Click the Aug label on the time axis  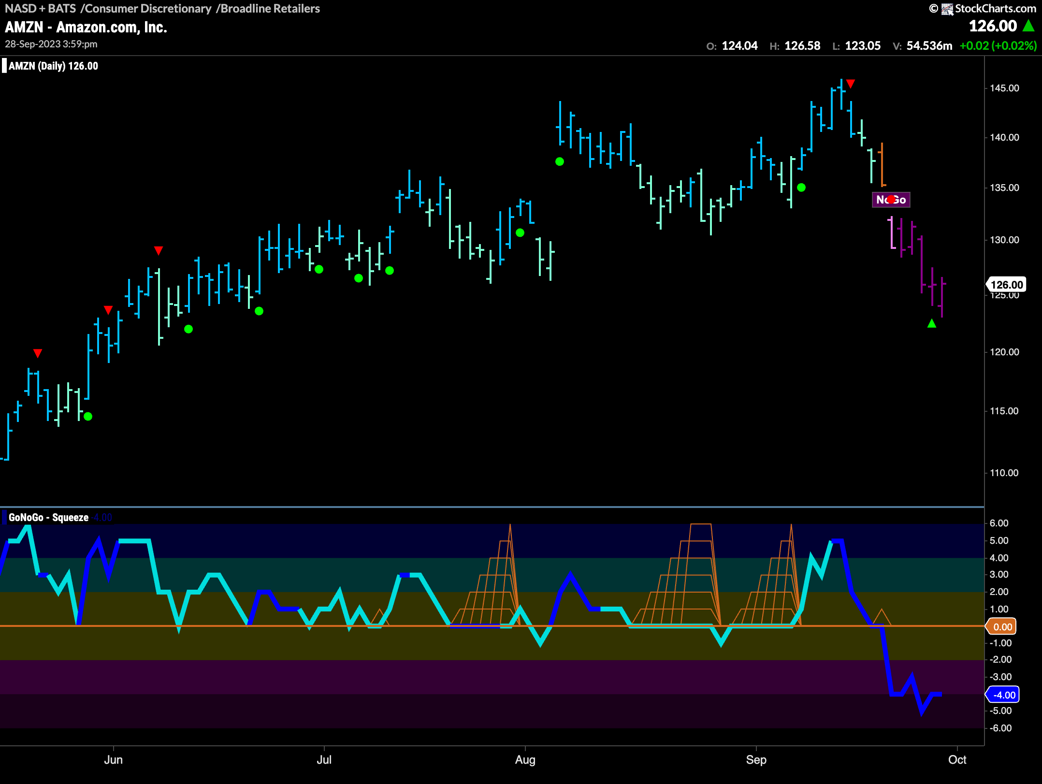pos(525,759)
